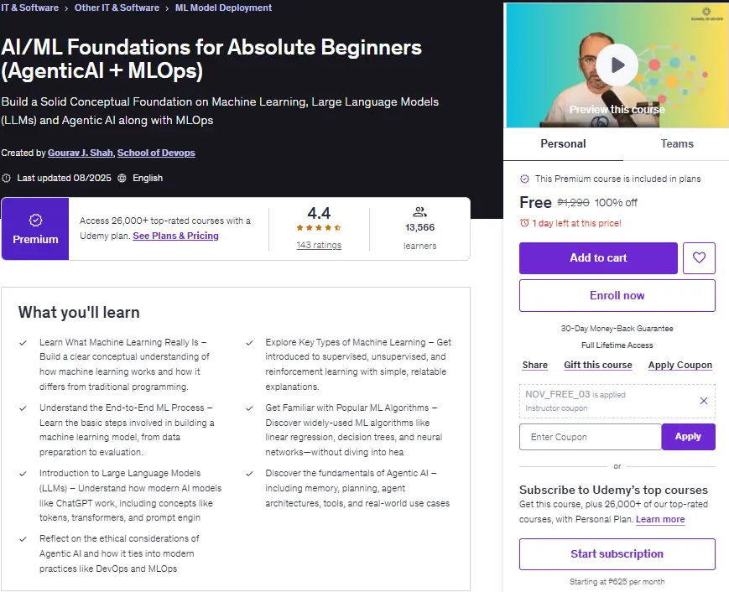Screen dimensions: 729x592
Task: Add course to wishlist with heart icon
Action: pyautogui.click(x=699, y=258)
